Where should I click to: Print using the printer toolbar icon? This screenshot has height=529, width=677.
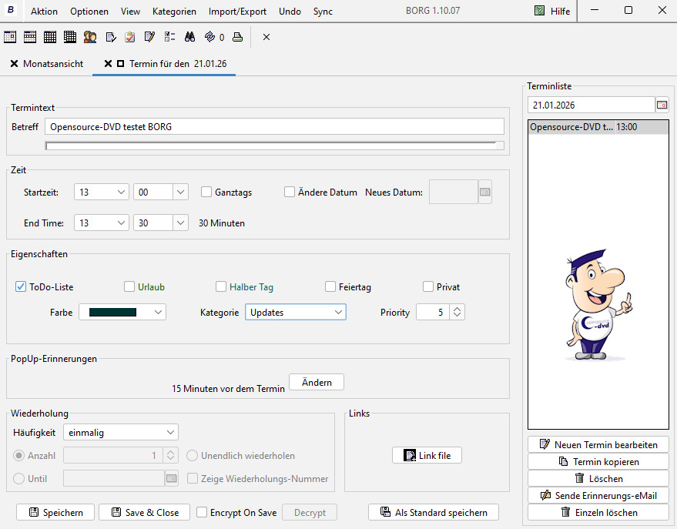(x=237, y=37)
